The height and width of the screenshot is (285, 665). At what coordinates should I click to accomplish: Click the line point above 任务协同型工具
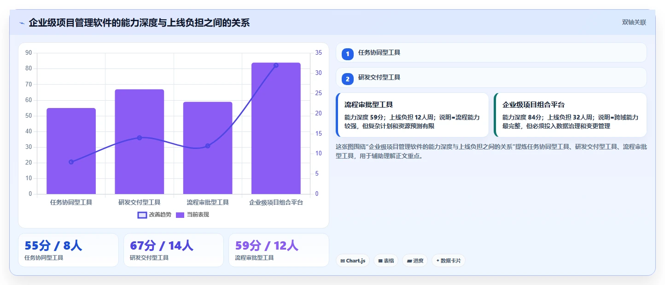71,162
